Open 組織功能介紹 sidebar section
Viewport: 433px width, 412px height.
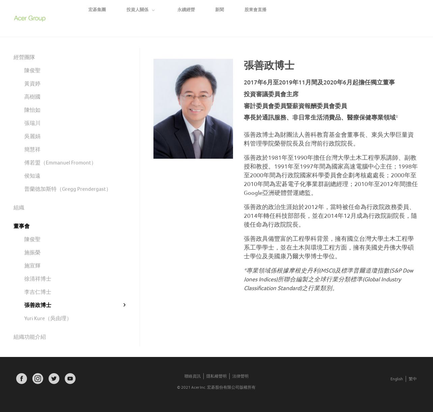[30, 337]
